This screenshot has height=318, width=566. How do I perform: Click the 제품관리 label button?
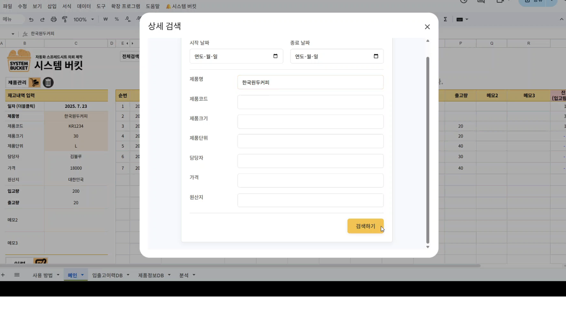(x=17, y=82)
